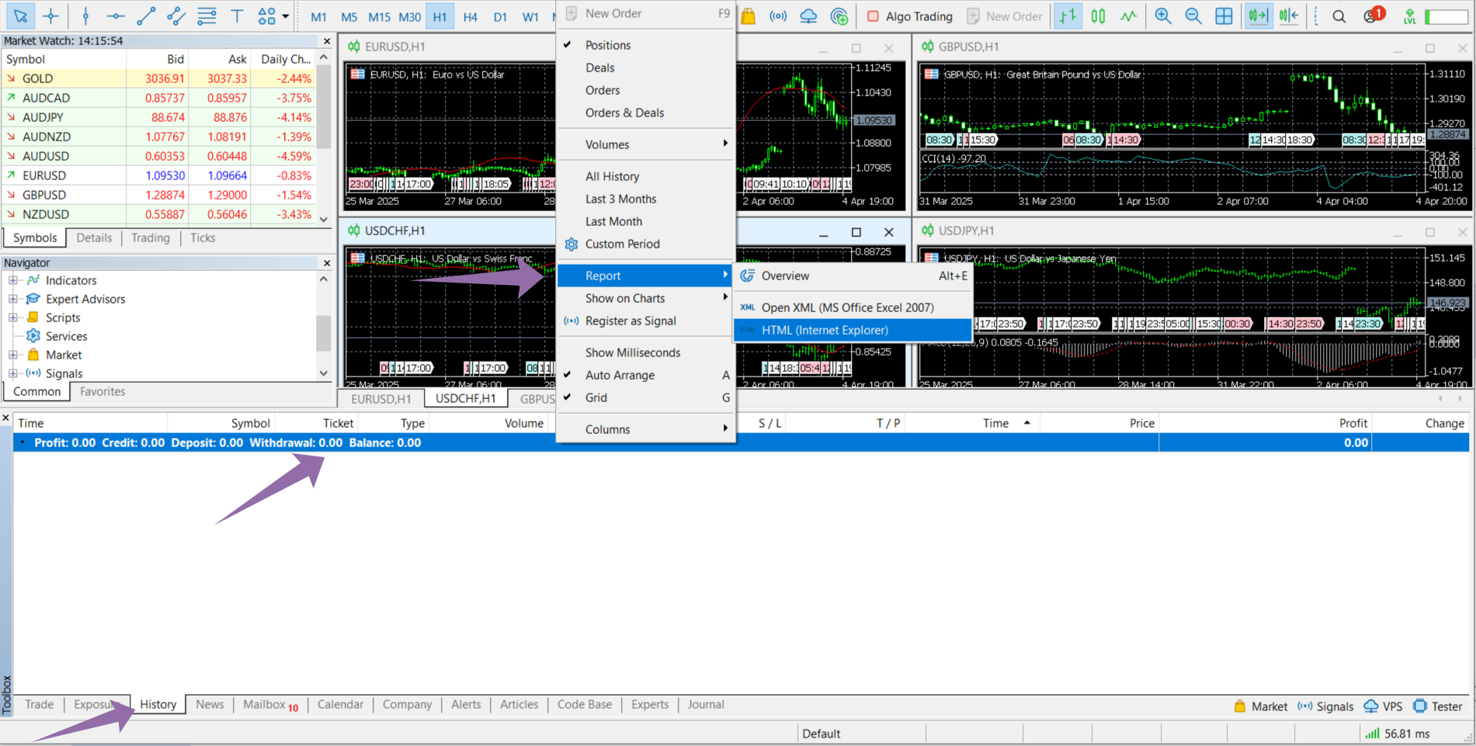Open the VPS cloud toolbar icon
Image resolution: width=1476 pixels, height=746 pixels.
(x=808, y=16)
